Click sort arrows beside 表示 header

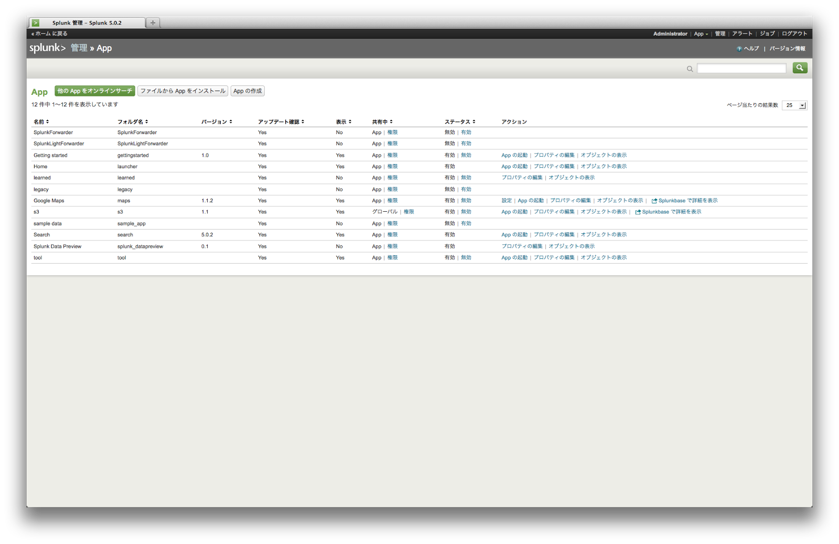[350, 122]
